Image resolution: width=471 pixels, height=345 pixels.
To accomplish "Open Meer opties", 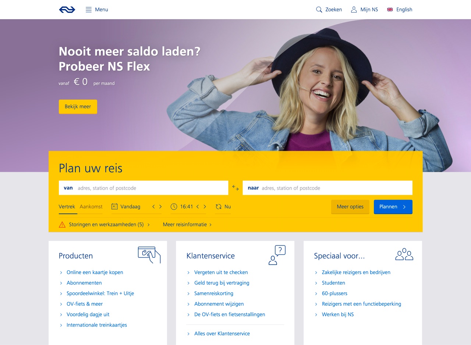I will (x=350, y=206).
